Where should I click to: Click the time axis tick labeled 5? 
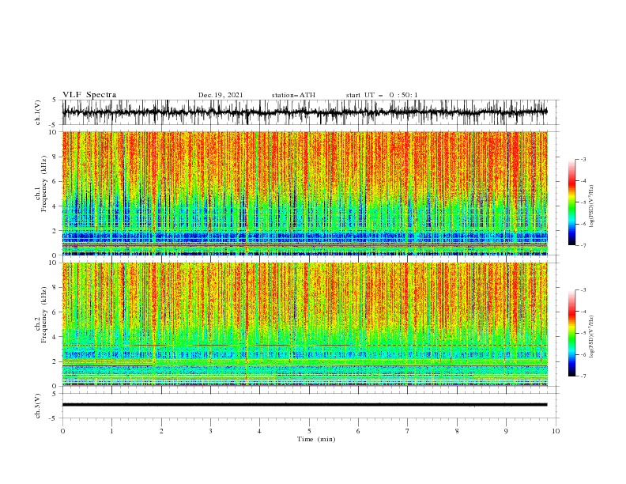[309, 431]
